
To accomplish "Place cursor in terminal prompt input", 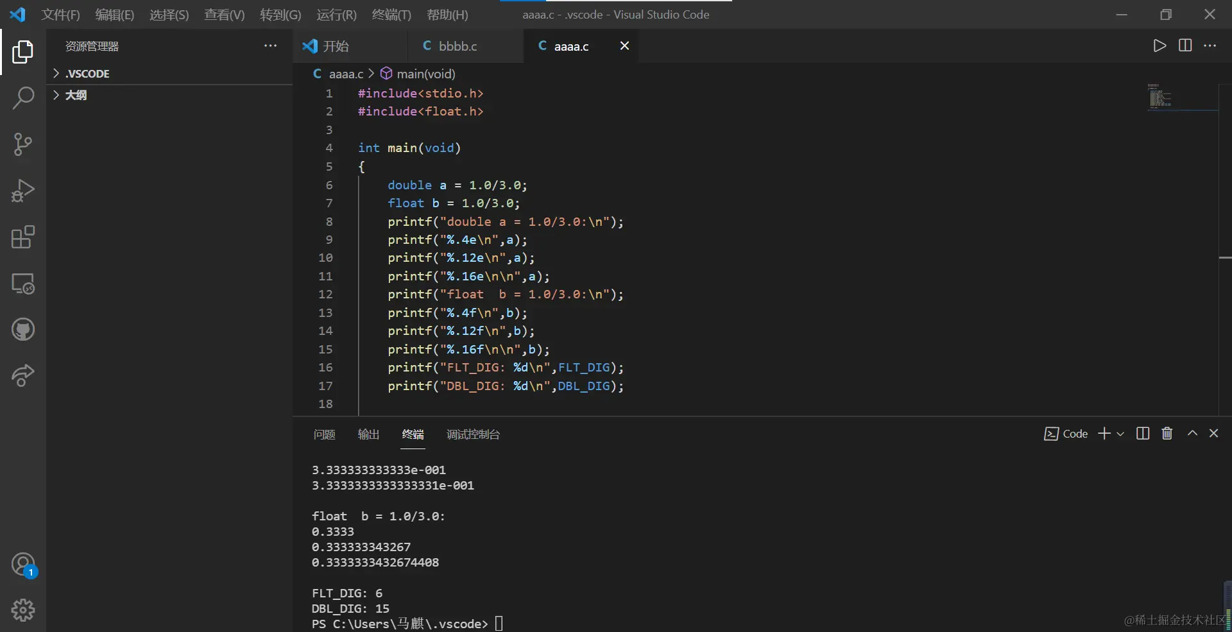I will (499, 624).
